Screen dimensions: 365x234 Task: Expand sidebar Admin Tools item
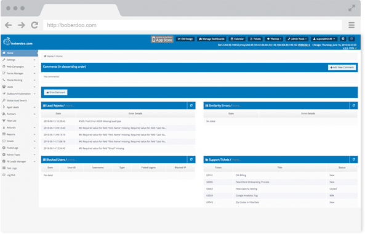tap(19, 155)
